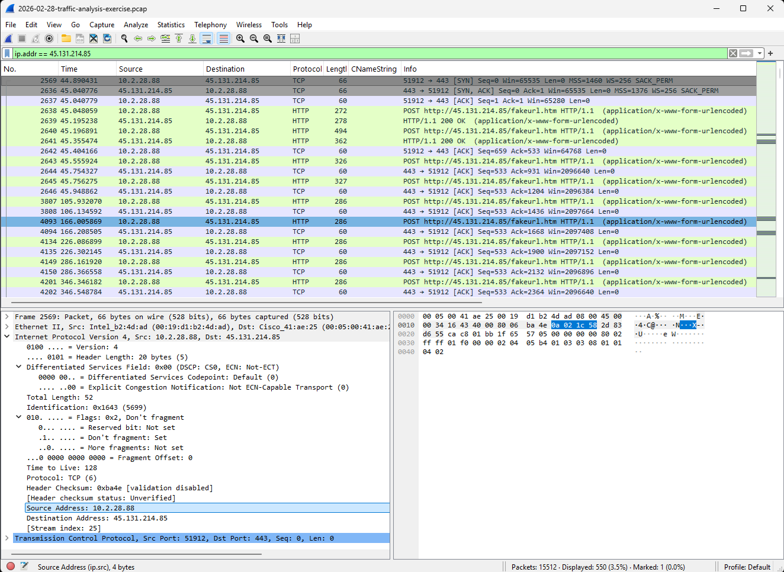The height and width of the screenshot is (572, 784).
Task: Reload the capture file icon
Action: (x=107, y=38)
